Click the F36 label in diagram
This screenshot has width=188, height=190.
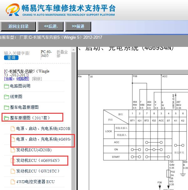159,182
